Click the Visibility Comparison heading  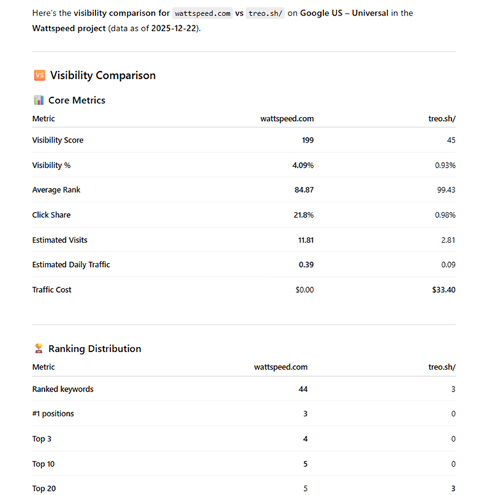point(102,75)
